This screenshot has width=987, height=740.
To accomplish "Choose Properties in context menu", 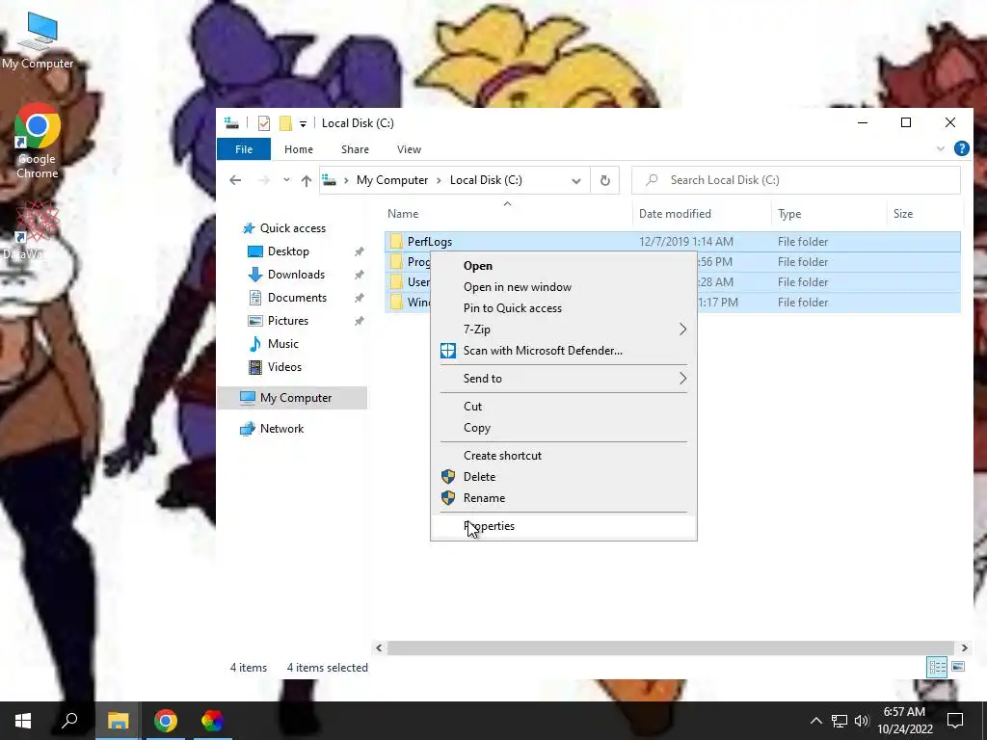I will pyautogui.click(x=563, y=526).
